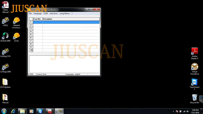Screen dimensions: 203x114
Task: Open the ? help menu
Action: tap(72, 13)
